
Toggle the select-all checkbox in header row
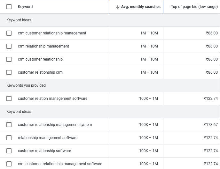click(x=9, y=7)
